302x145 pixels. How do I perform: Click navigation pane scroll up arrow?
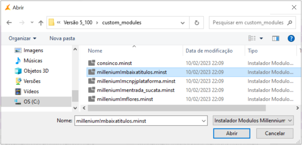75,49
